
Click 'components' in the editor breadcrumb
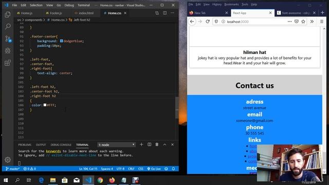[33, 20]
